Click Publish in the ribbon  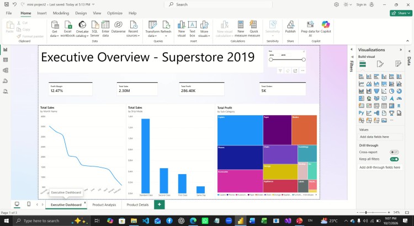(290, 27)
